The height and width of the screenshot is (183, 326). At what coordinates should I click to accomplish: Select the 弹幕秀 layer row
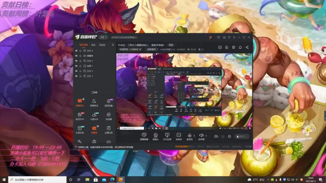[95, 56]
